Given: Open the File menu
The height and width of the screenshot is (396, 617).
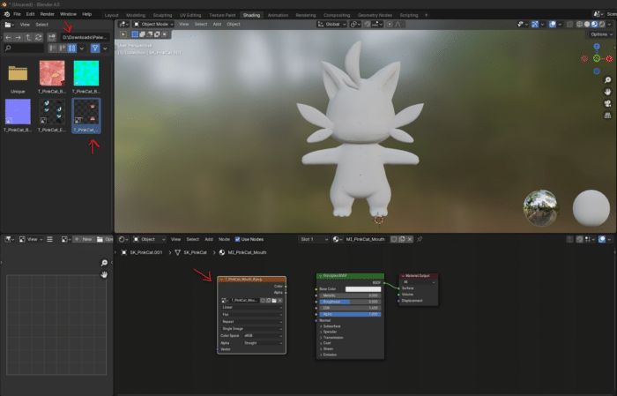Looking at the screenshot, I should pyautogui.click(x=17, y=14).
